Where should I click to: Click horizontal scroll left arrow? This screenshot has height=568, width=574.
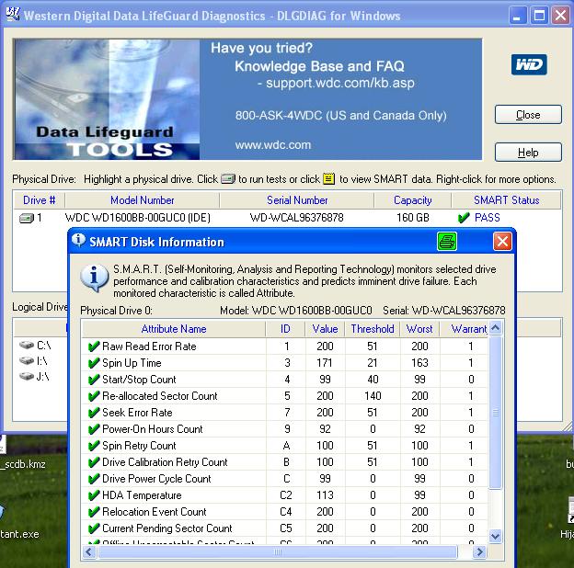pos(89,551)
